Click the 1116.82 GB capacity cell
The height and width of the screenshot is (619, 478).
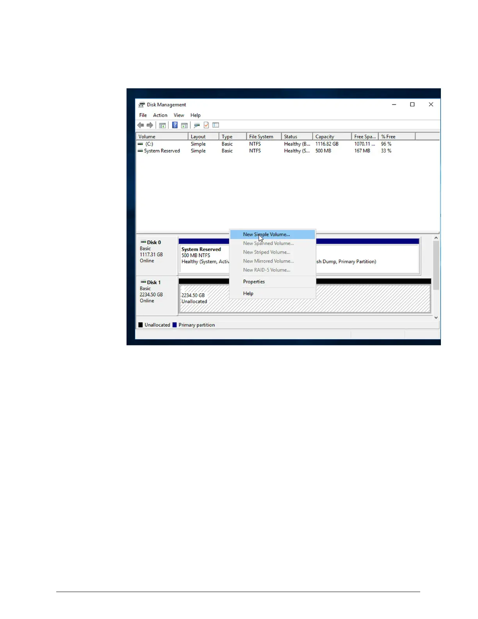(x=327, y=144)
